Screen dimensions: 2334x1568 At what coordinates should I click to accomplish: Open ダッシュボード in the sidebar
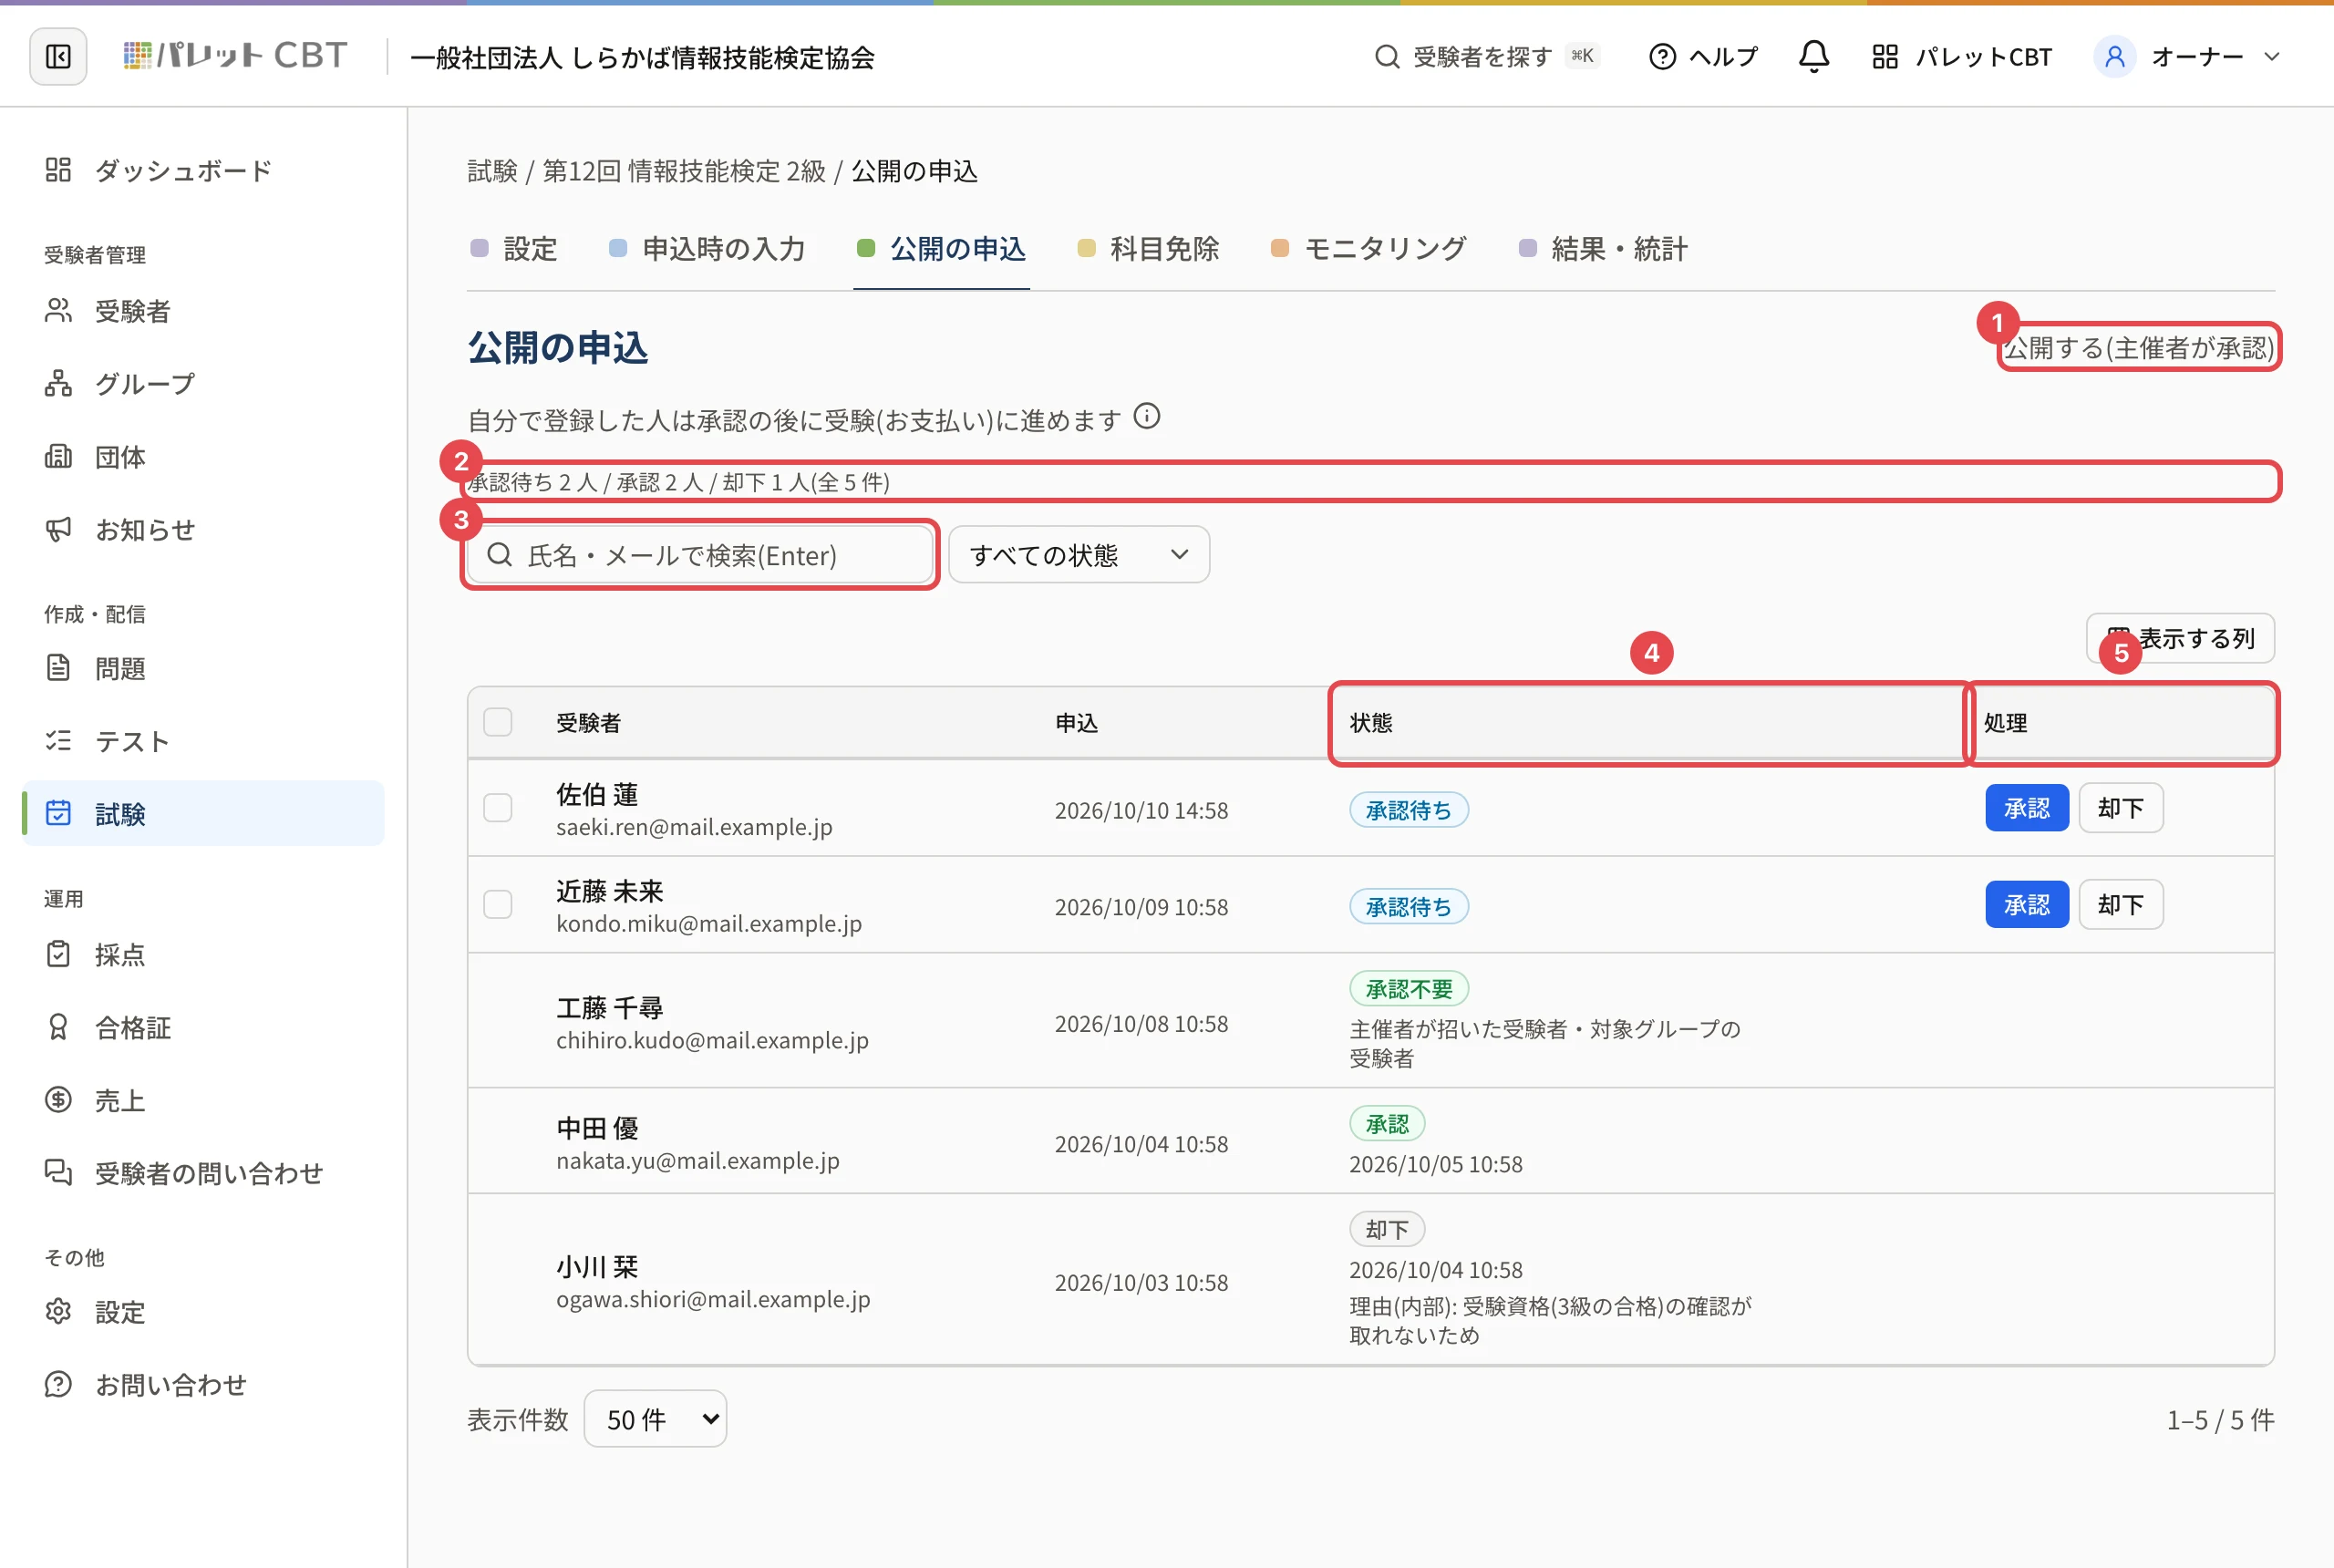tap(203, 170)
